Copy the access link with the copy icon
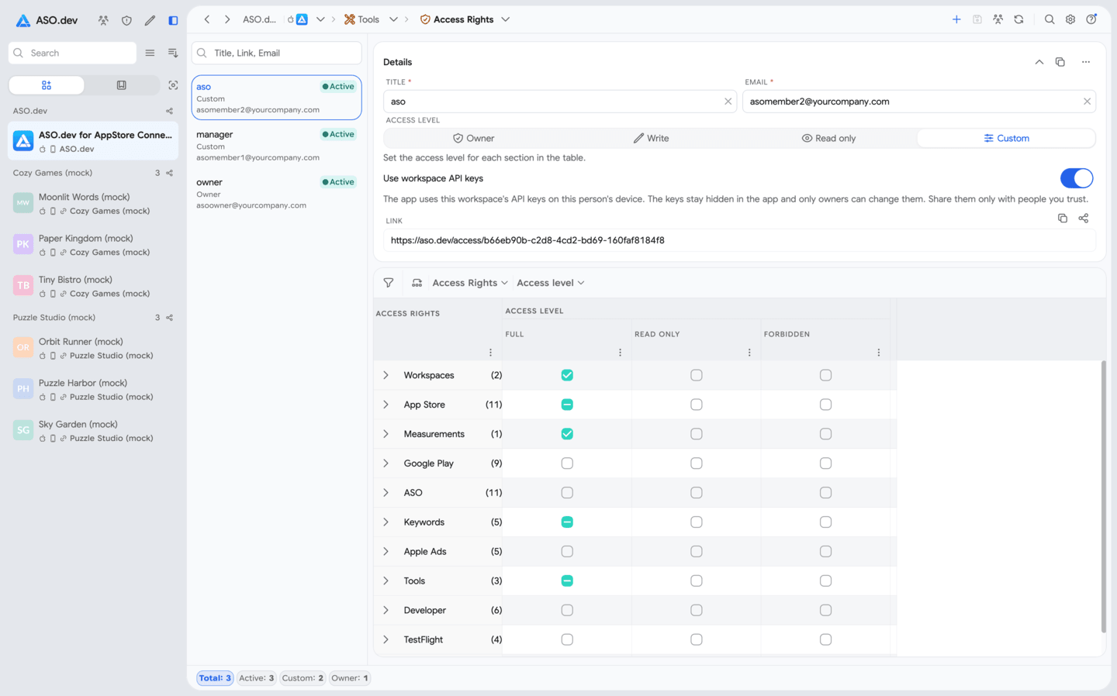 [x=1063, y=219]
